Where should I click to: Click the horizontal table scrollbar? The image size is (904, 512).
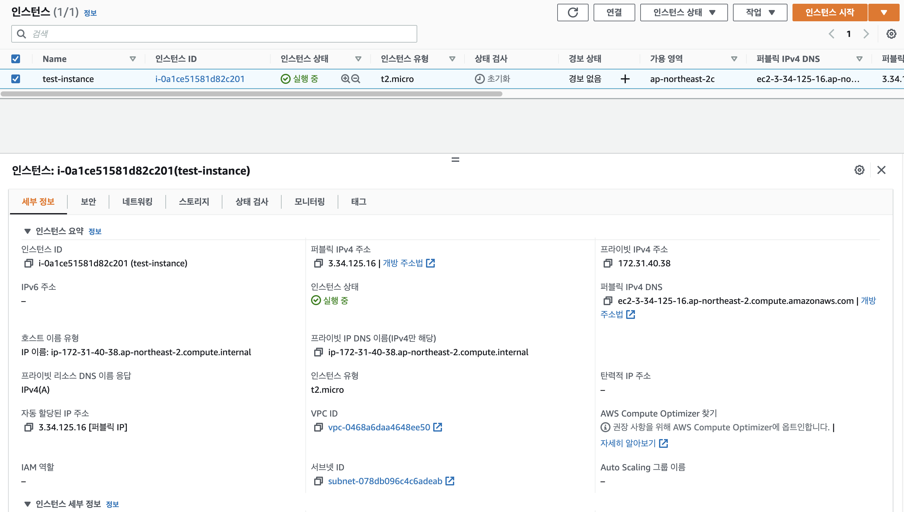pyautogui.click(x=251, y=94)
